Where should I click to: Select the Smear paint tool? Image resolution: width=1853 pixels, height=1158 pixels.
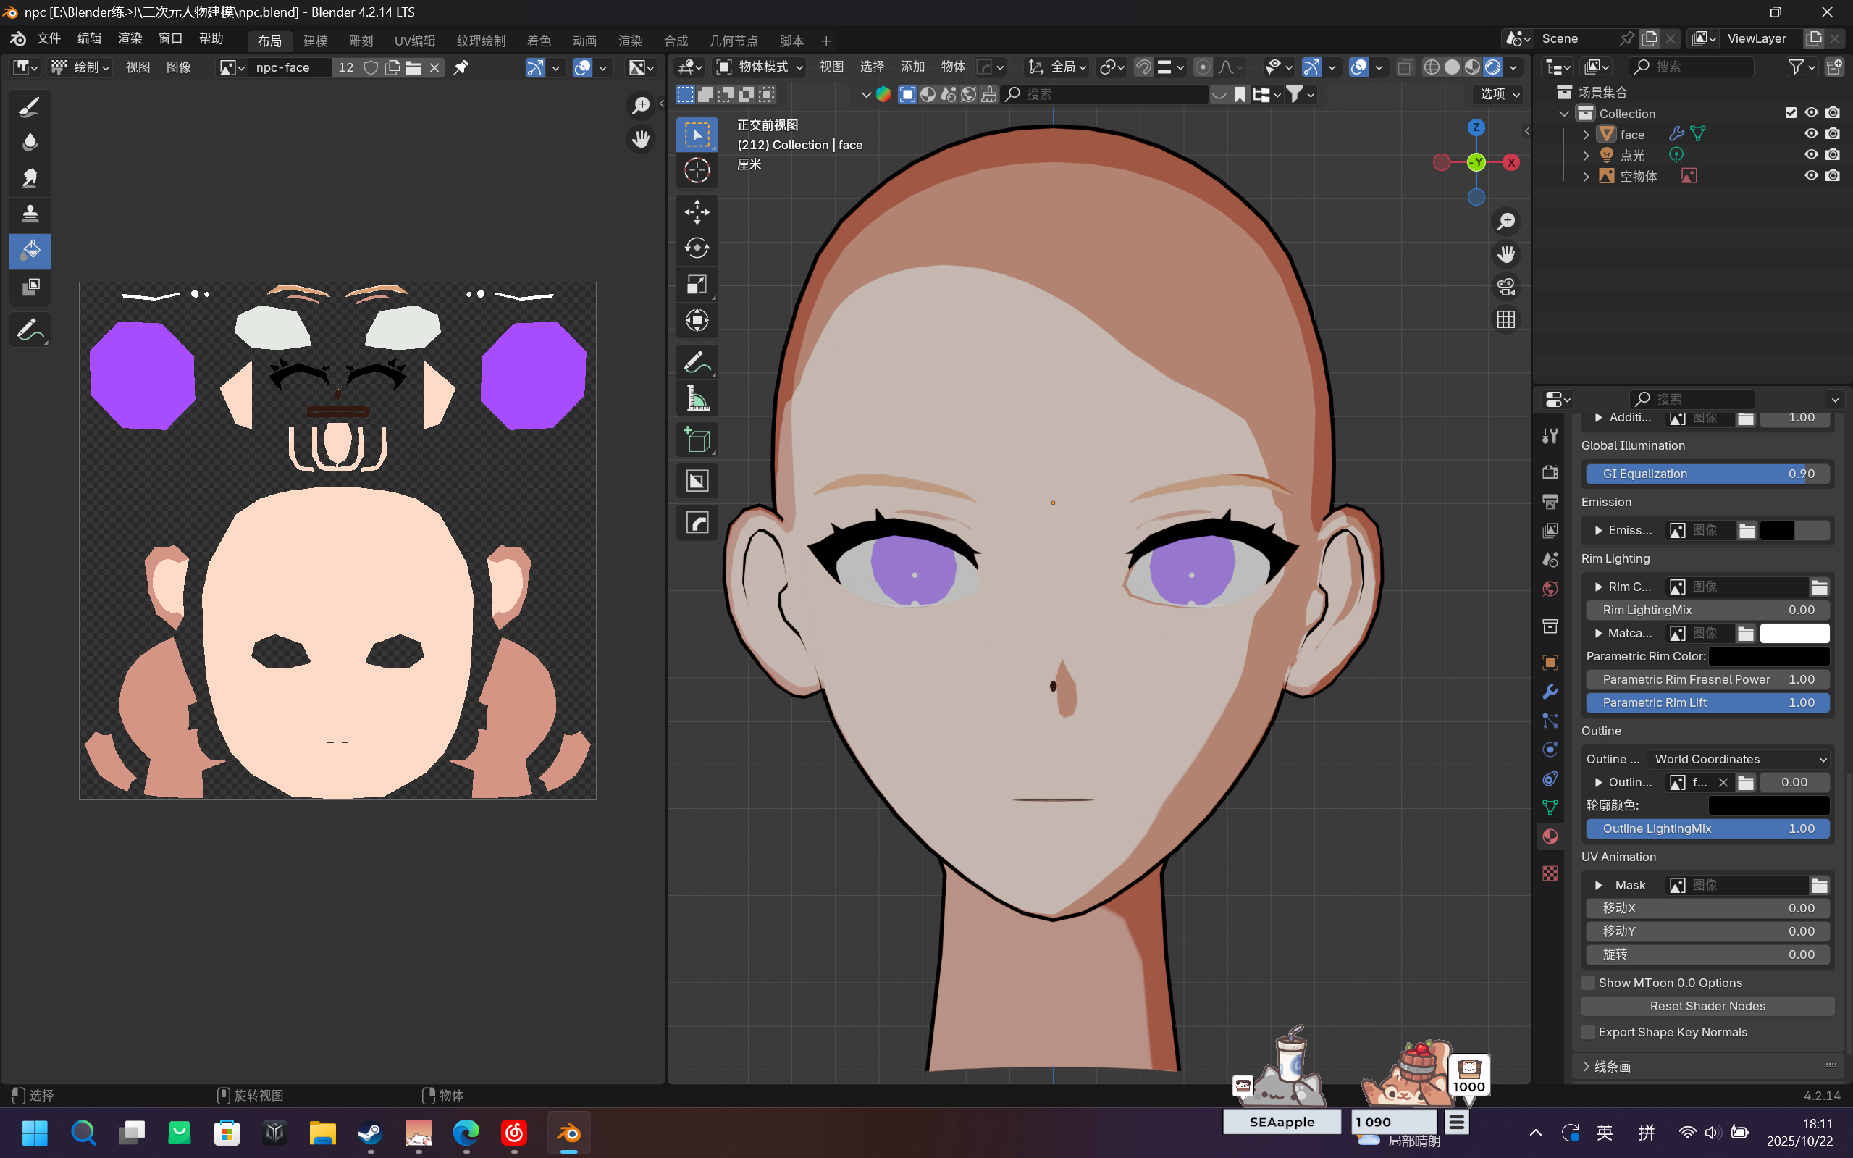[x=30, y=178]
